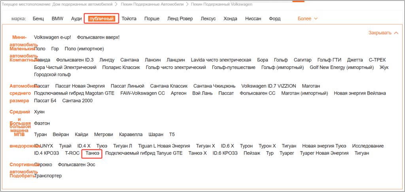Choose the Джетта model
405x192 pixels.
(355, 60)
